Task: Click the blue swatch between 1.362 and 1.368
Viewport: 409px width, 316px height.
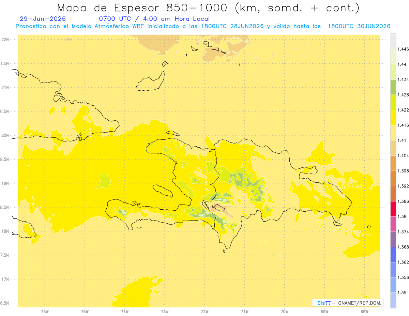Action: click(393, 254)
